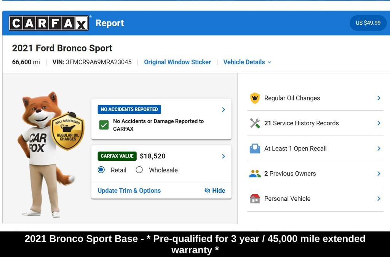Click the green check mark box

point(104,125)
